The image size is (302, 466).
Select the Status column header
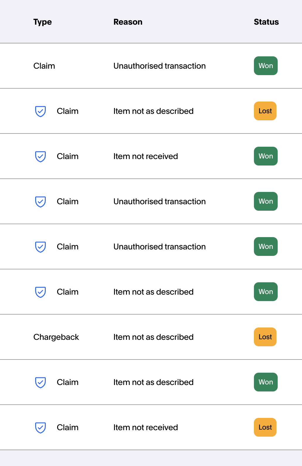coord(266,22)
